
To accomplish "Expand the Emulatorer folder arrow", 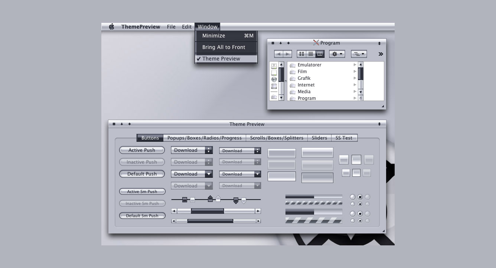I will pyautogui.click(x=355, y=65).
